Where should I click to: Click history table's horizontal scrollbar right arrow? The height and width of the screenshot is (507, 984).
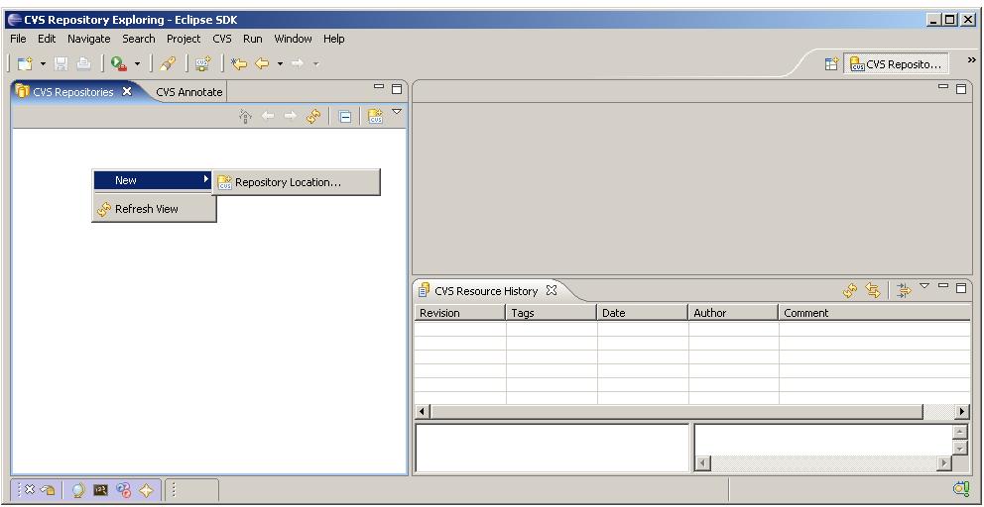[x=963, y=412]
